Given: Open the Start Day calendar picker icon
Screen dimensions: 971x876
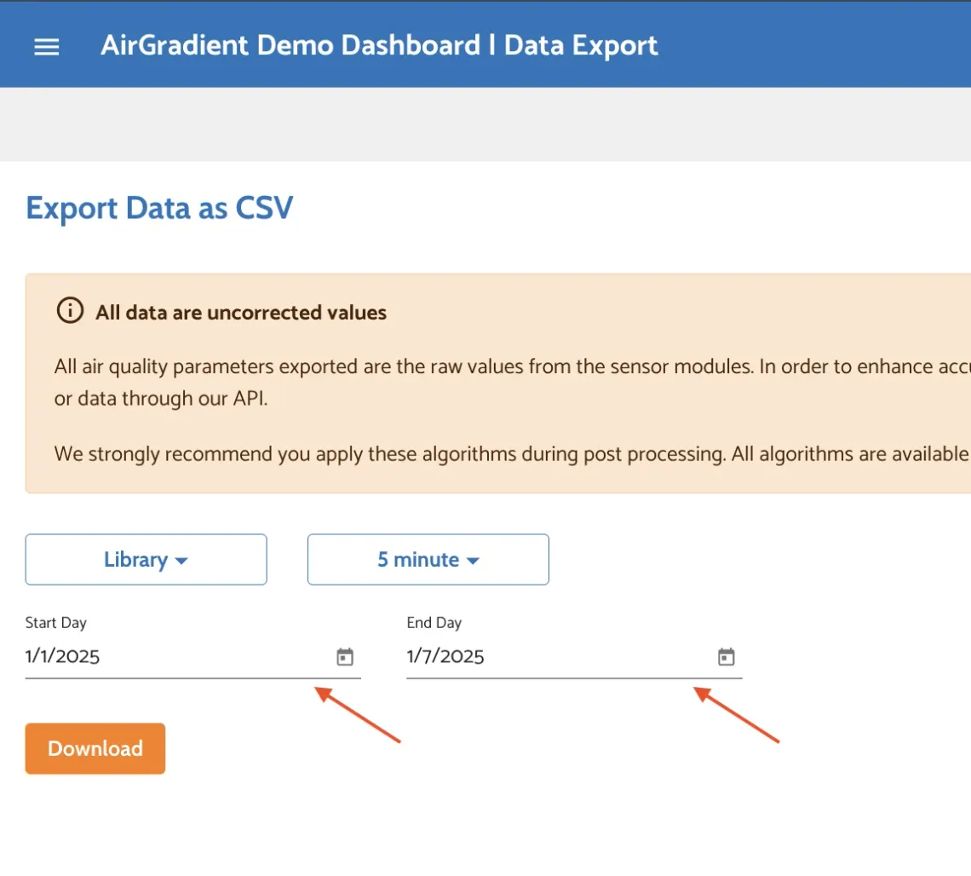Looking at the screenshot, I should point(344,656).
